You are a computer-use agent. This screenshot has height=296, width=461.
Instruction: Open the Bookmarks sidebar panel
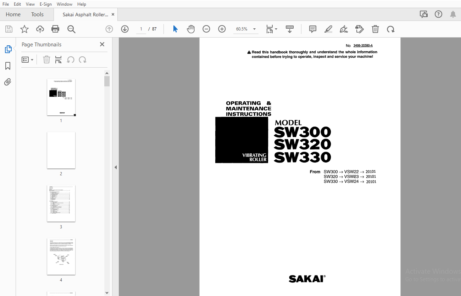click(8, 66)
